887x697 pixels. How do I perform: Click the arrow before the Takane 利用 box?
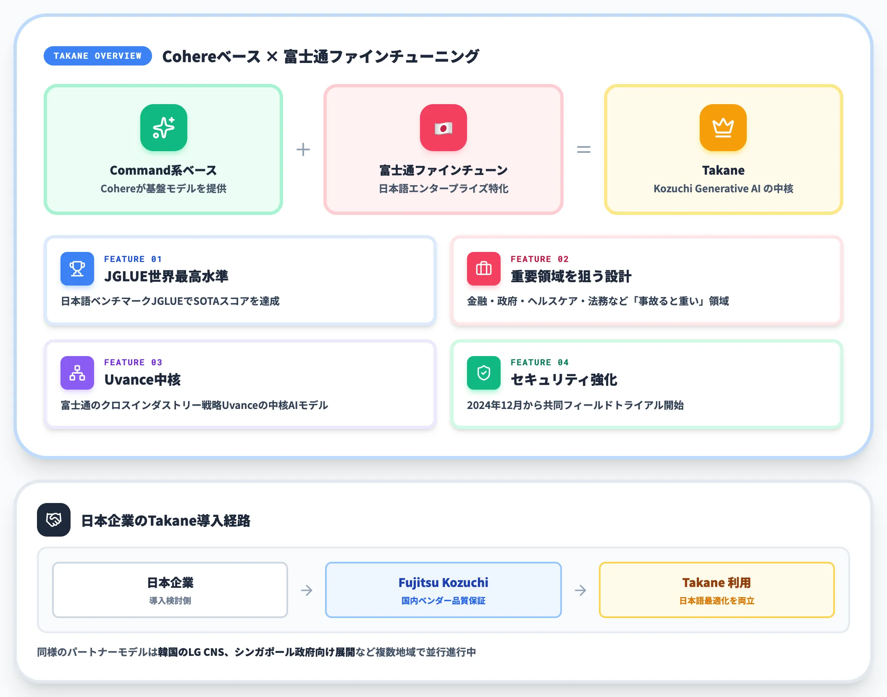[x=580, y=590]
